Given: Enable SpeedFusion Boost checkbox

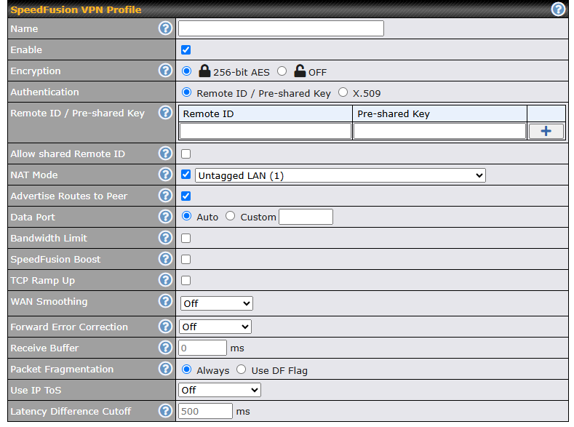Looking at the screenshot, I should point(186,260).
